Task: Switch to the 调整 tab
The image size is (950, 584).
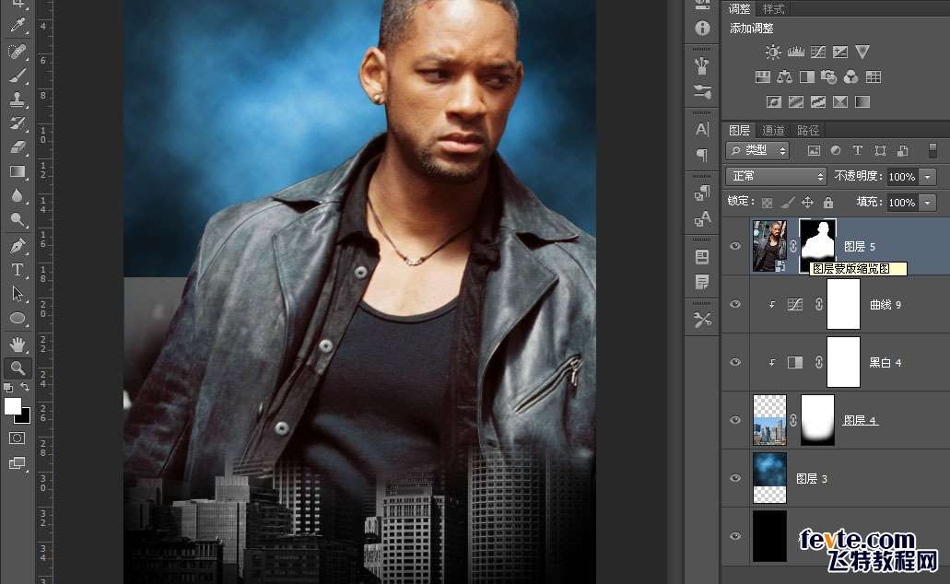Action: (739, 8)
